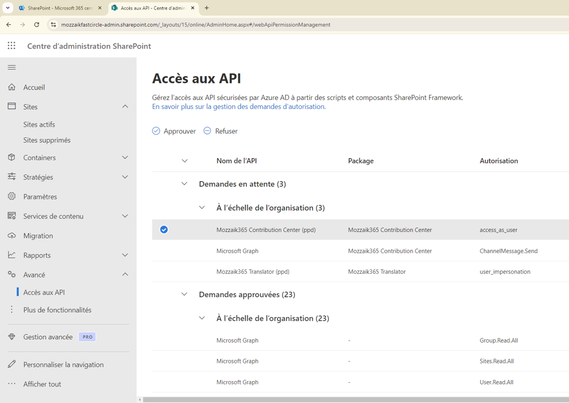Click Personnaliser la navigation
This screenshot has width=569, height=403.
(64, 365)
